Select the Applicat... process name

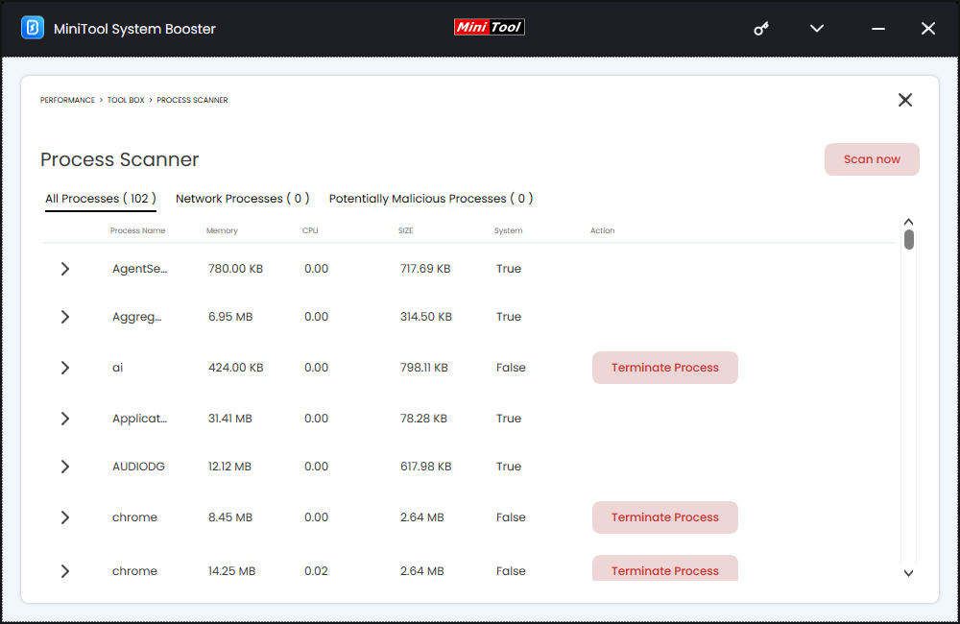pos(139,419)
